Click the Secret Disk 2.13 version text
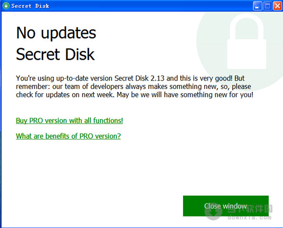This screenshot has height=228, width=283. point(139,78)
